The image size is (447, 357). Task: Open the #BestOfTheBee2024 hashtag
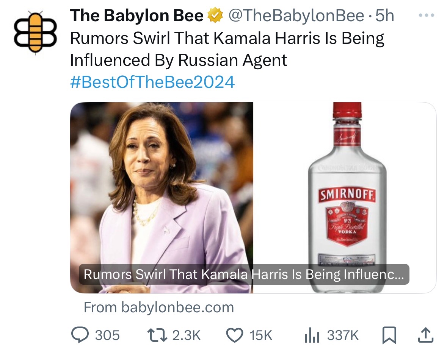point(152,82)
